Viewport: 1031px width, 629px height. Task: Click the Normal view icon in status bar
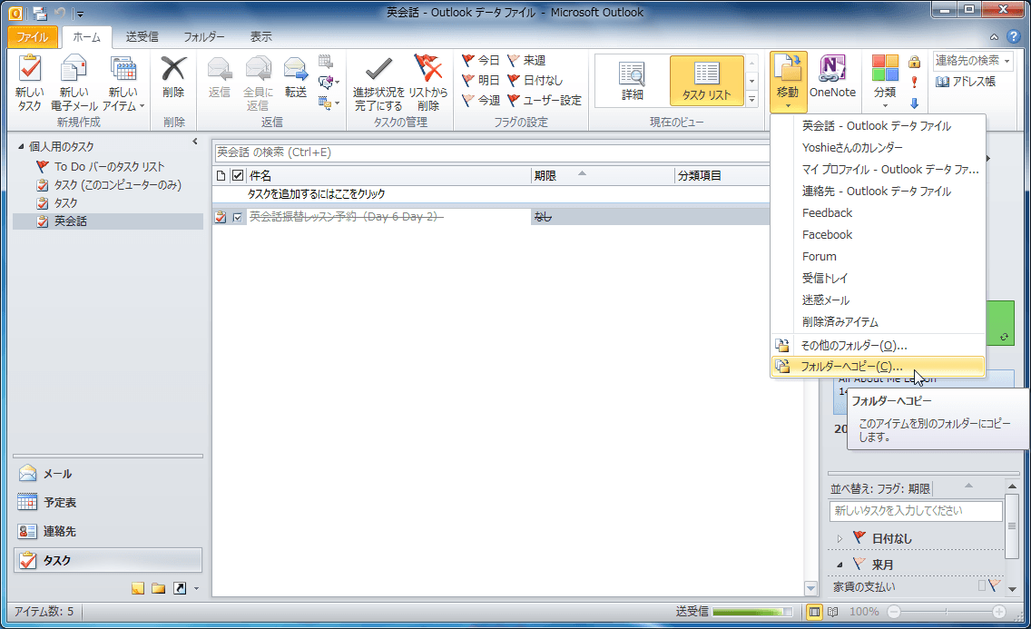pyautogui.click(x=815, y=612)
